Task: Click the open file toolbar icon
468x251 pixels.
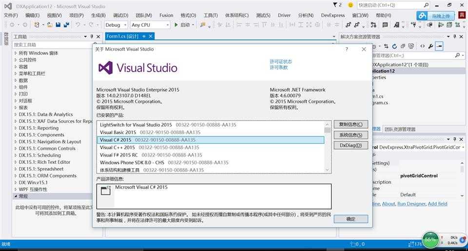Action: 50,25
